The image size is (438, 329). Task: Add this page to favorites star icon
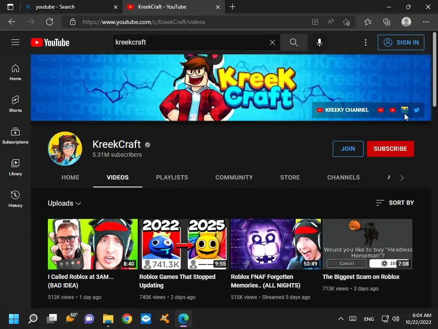point(346,22)
